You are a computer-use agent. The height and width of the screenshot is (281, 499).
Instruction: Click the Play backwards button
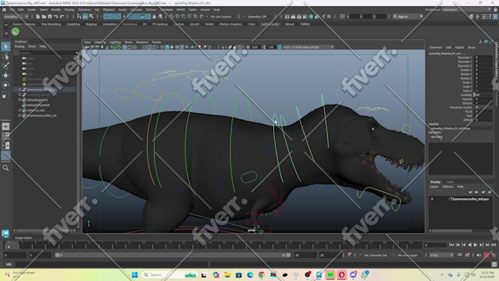coord(470,245)
